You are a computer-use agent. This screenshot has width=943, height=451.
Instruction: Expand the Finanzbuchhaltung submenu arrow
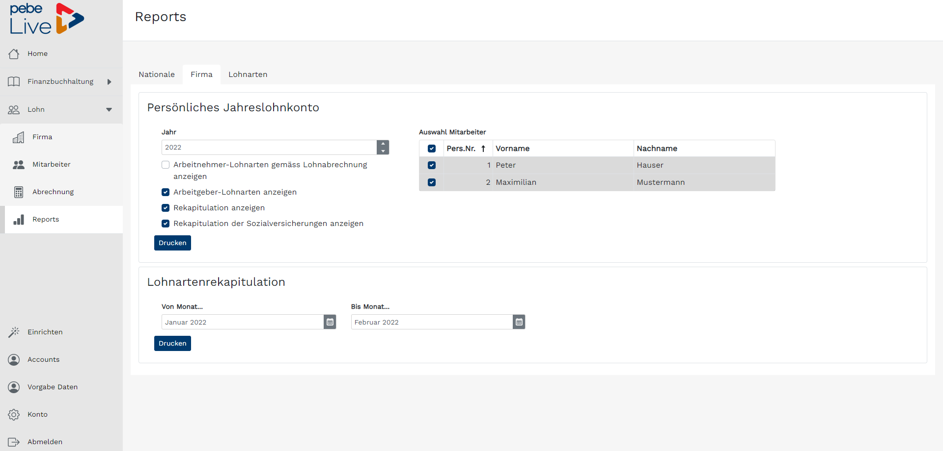pos(109,82)
